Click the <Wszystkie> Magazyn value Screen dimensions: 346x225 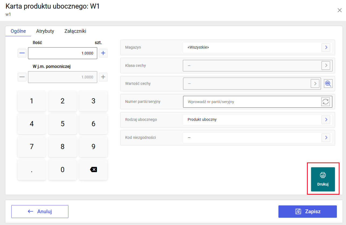198,47
